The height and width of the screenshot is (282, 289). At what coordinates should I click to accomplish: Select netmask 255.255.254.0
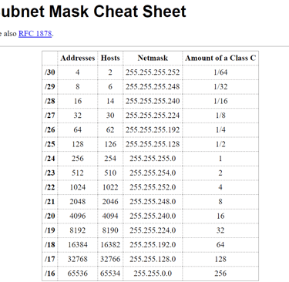point(153,173)
